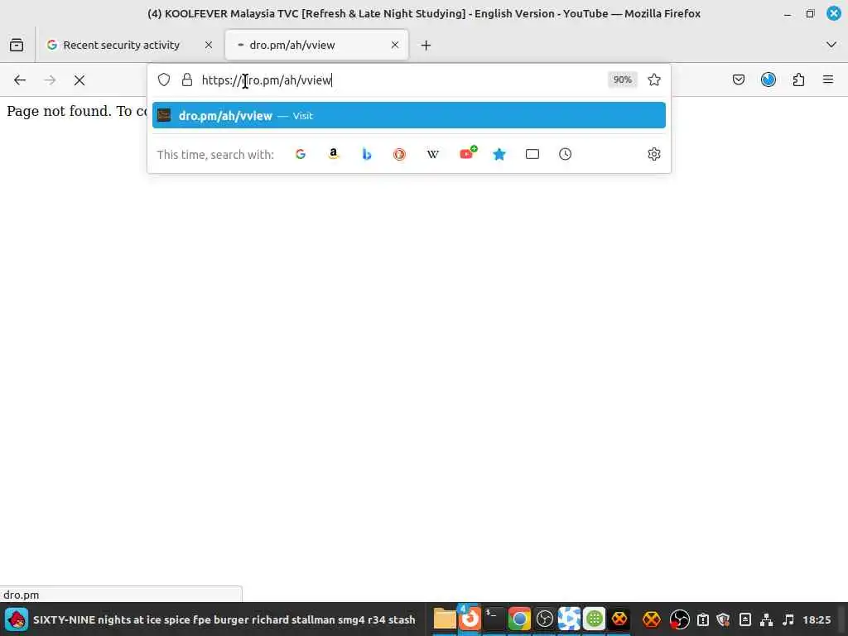
Task: Open the Firefox taskbar icon with badge
Action: [470, 618]
